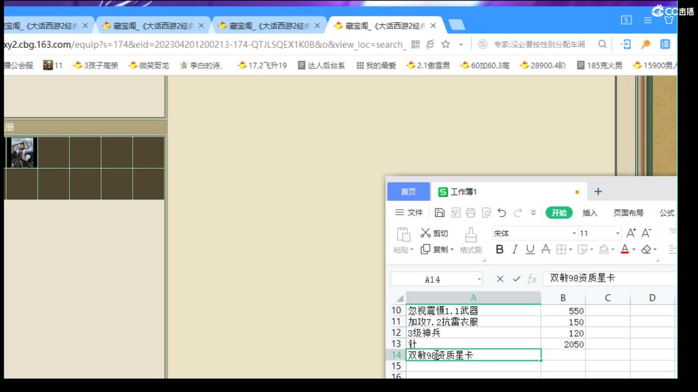Undo the last action in WPS
The height and width of the screenshot is (392, 698).
(502, 213)
